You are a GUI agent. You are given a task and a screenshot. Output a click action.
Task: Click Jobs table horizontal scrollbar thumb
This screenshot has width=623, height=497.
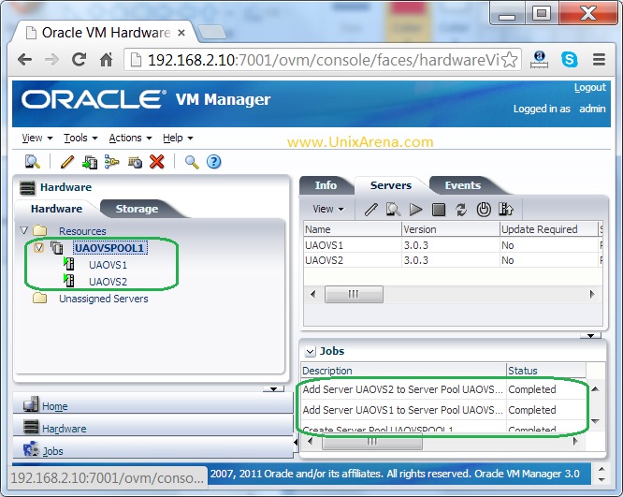tap(372, 442)
